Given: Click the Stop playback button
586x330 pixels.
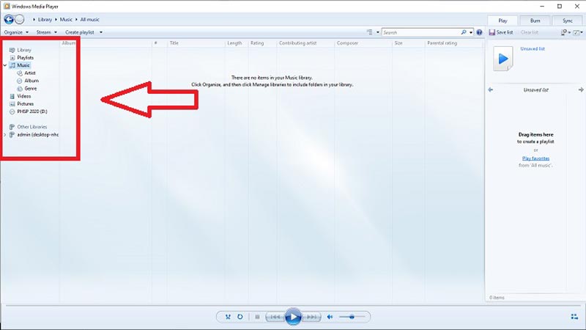Looking at the screenshot, I should 257,317.
